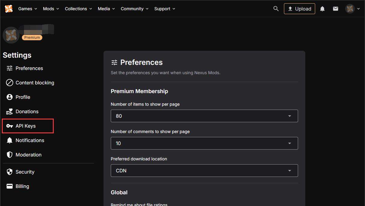This screenshot has width=365, height=206.
Task: Click the Content blocking circle-slash icon
Action: 10,83
